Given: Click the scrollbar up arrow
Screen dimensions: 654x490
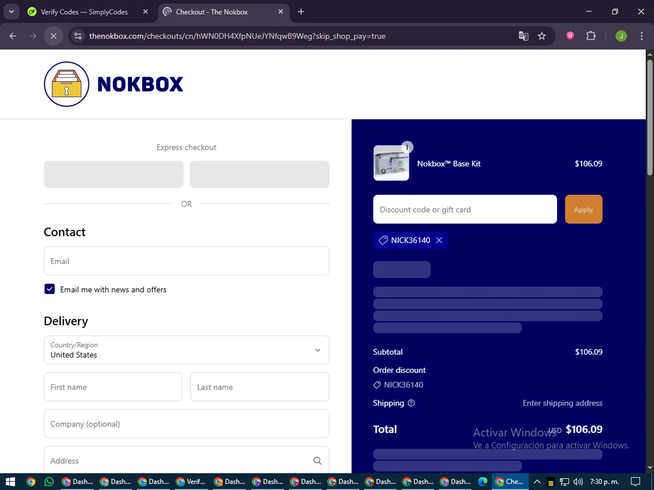Looking at the screenshot, I should (x=650, y=54).
